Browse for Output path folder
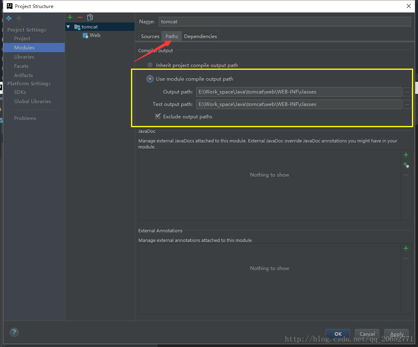This screenshot has width=418, height=347. coord(407,92)
